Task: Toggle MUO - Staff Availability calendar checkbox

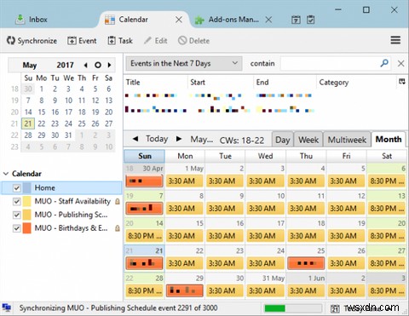Action: [17, 202]
